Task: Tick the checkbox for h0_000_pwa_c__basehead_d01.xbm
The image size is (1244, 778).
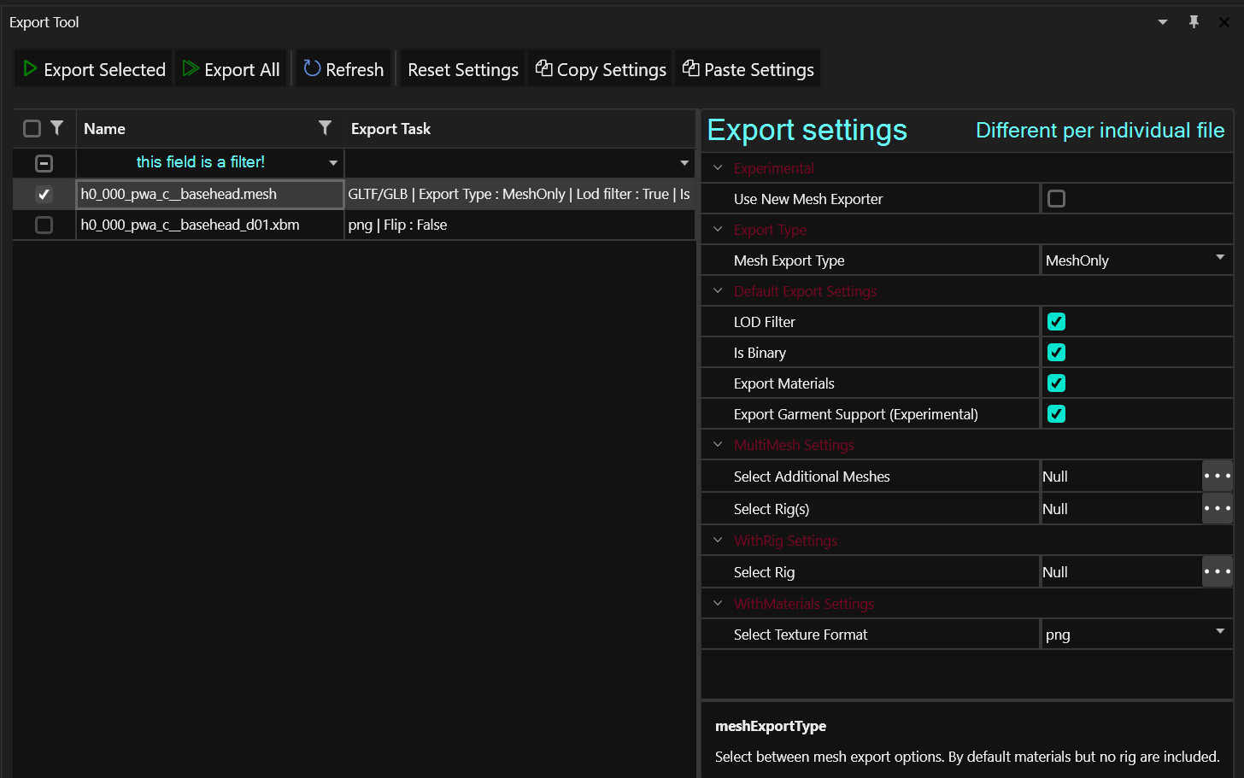Action: (x=44, y=225)
